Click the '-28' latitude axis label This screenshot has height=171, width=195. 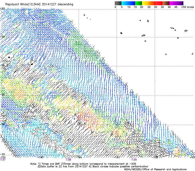2,124
